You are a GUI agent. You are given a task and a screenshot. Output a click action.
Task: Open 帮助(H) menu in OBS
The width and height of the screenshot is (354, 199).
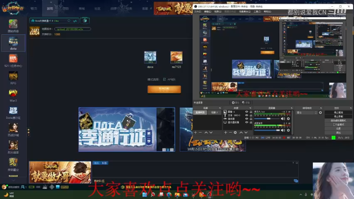tap(268, 11)
